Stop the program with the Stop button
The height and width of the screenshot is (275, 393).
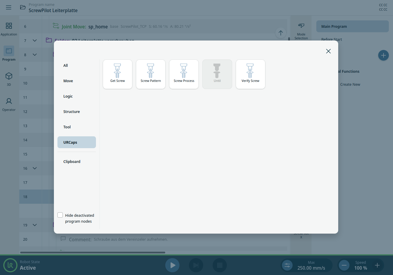coord(220,265)
